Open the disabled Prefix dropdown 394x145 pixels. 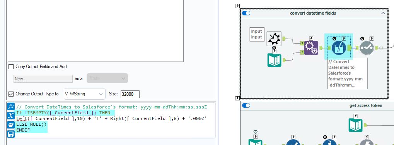point(107,78)
